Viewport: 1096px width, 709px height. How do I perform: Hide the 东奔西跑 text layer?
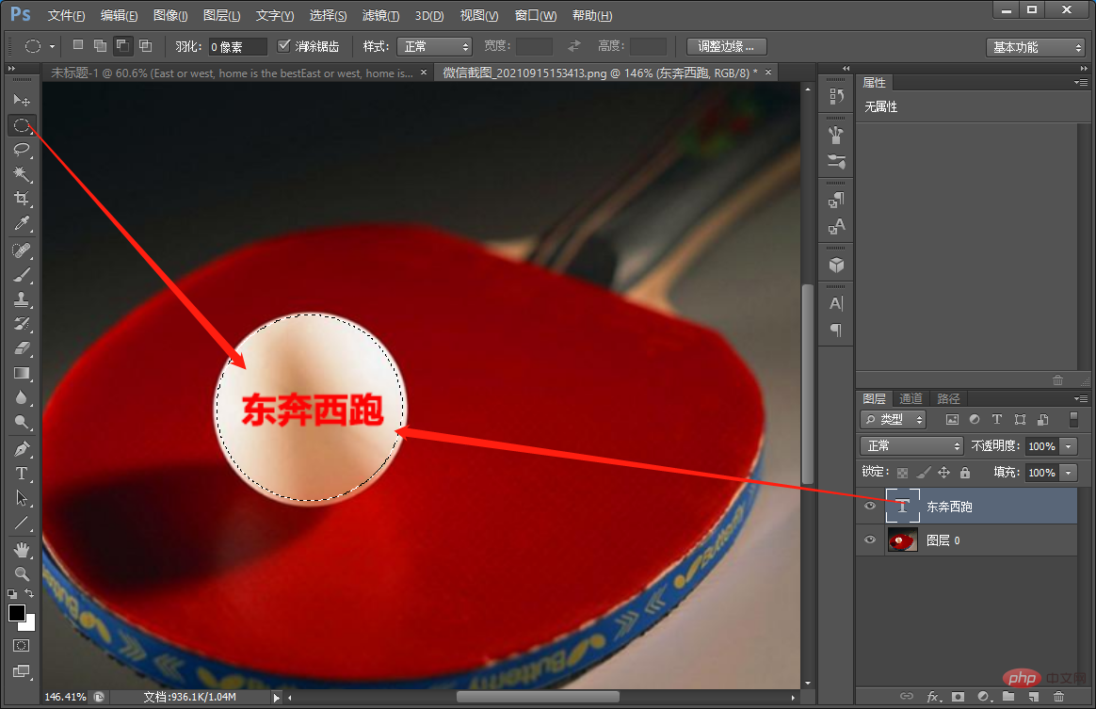coord(870,507)
